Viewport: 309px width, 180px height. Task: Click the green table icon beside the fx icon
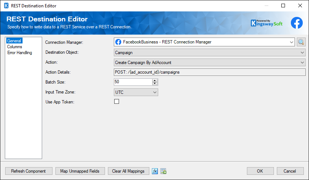point(163,171)
